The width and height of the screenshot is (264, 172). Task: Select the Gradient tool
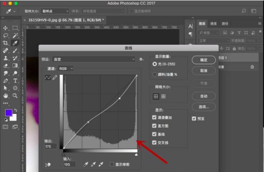pyautogui.click(x=15, y=66)
